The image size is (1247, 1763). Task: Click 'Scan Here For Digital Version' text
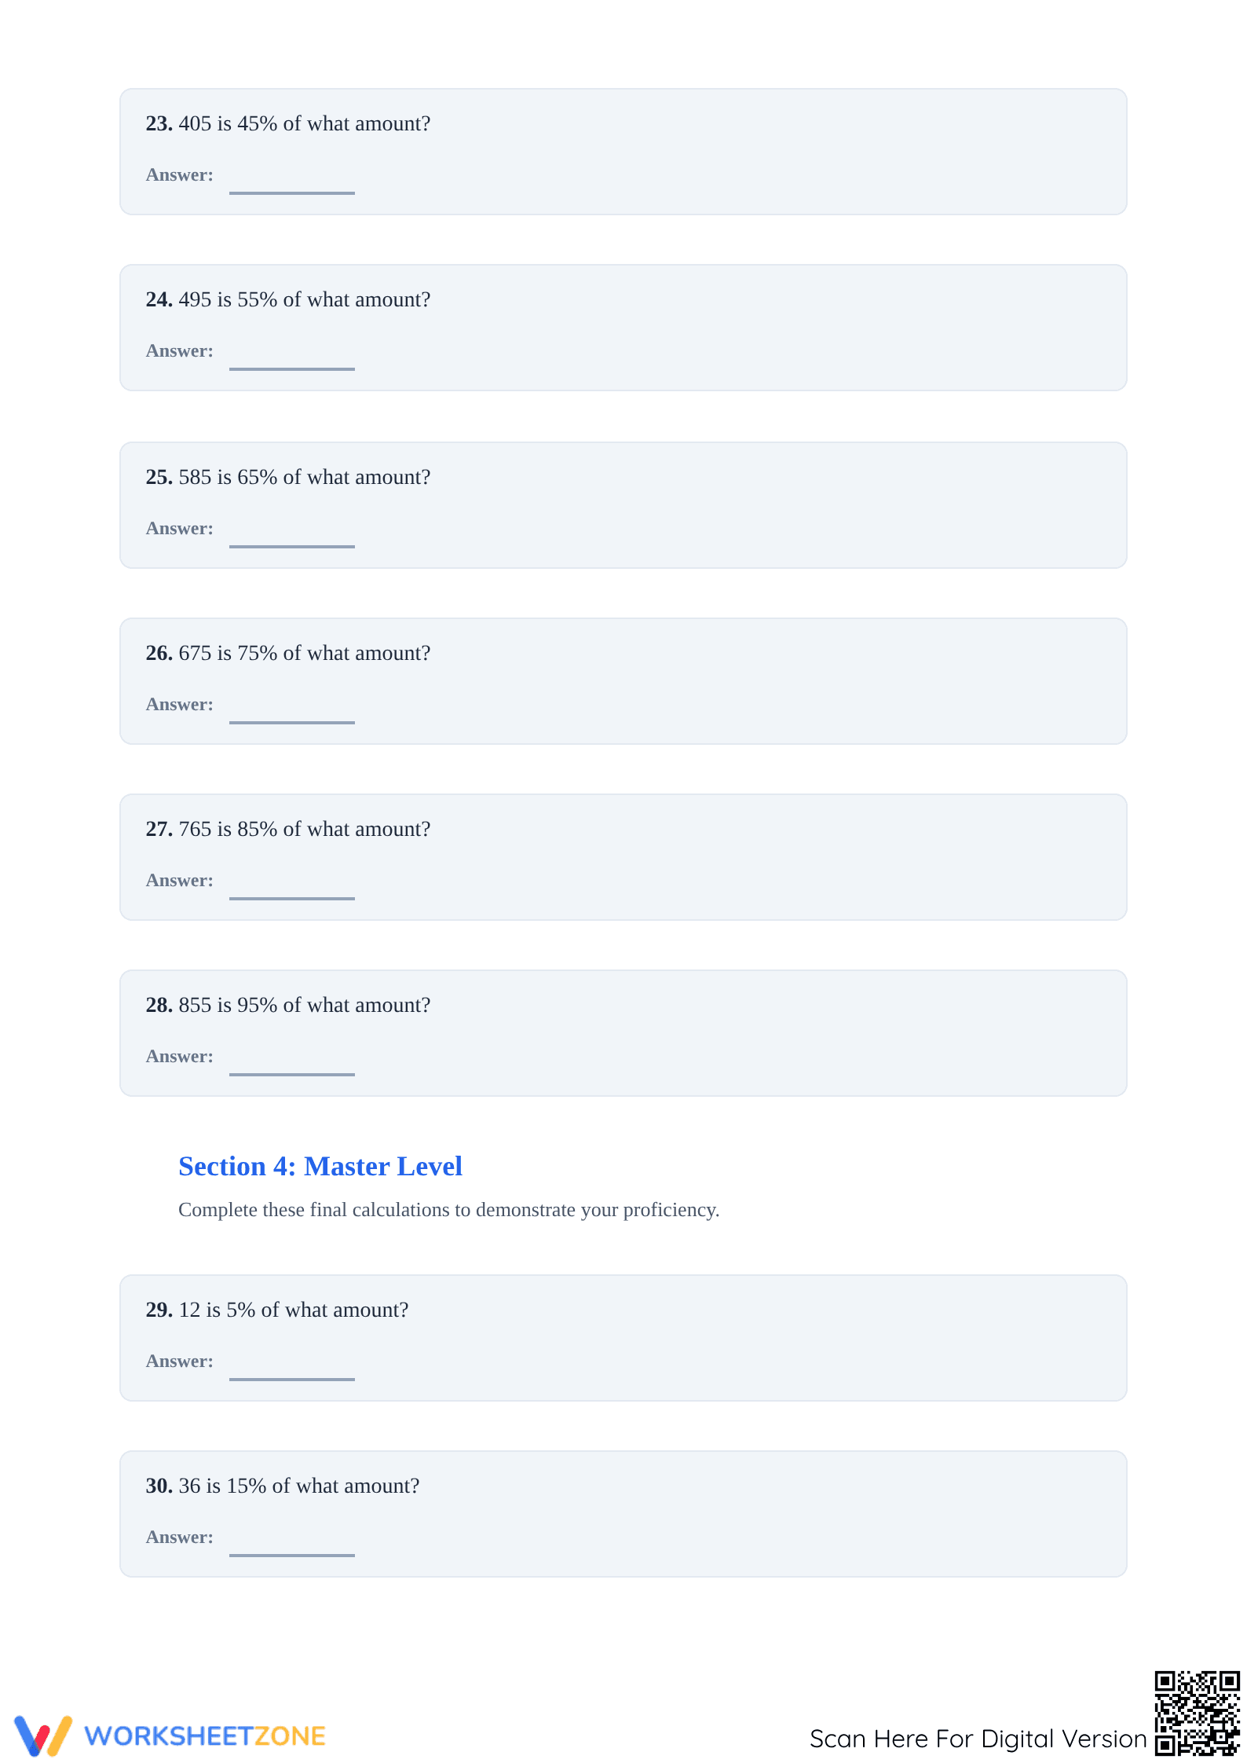pos(978,1739)
